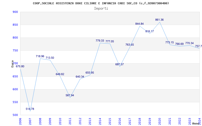Viewport: 202px width, 126px height.
Task: Click the data label 844.84
Action: [x=140, y=24]
